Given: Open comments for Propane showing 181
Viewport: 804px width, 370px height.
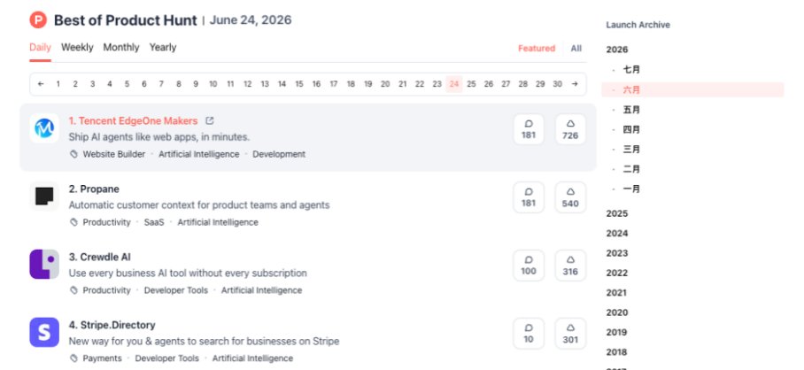Looking at the screenshot, I should click(529, 197).
